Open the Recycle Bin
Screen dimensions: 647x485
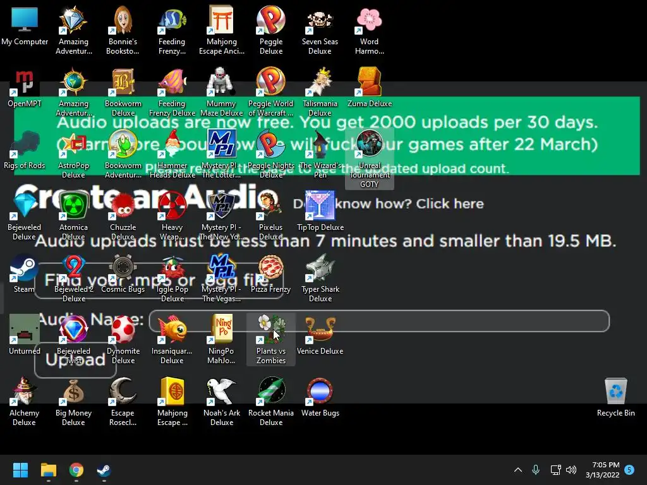[x=615, y=398]
